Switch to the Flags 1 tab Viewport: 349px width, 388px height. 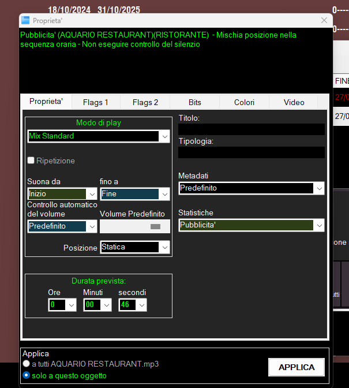pos(96,102)
